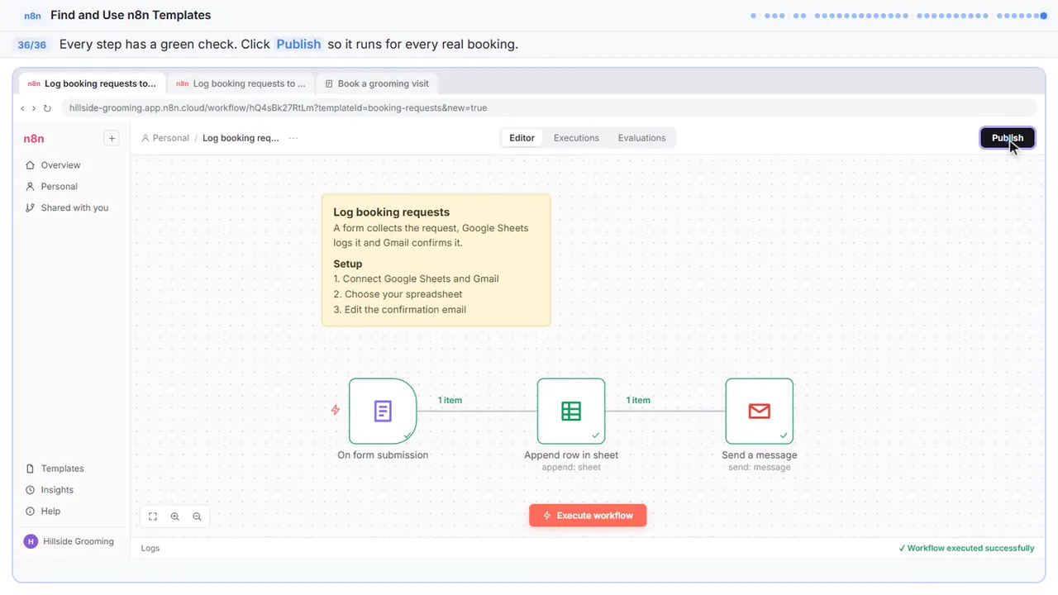Click the n8n logo in the sidebar

click(34, 139)
